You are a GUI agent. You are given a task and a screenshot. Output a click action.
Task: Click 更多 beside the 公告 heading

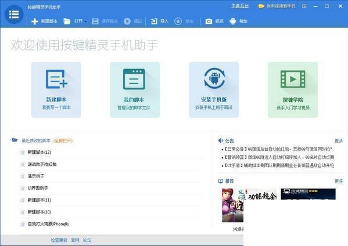[x=339, y=141]
